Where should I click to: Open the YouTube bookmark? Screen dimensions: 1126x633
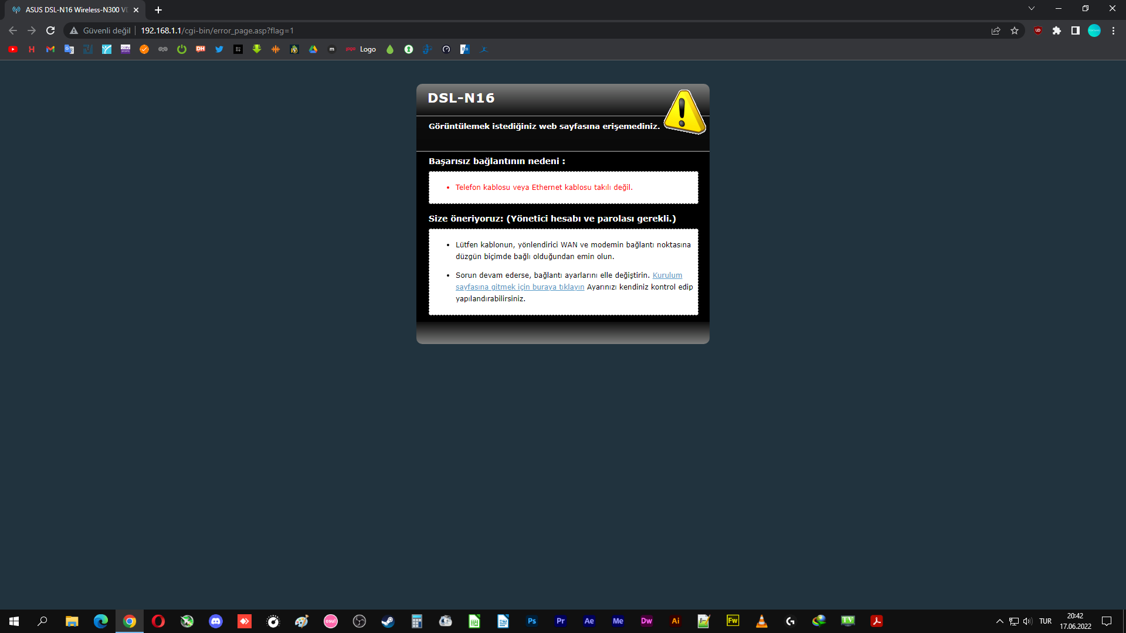(x=13, y=49)
